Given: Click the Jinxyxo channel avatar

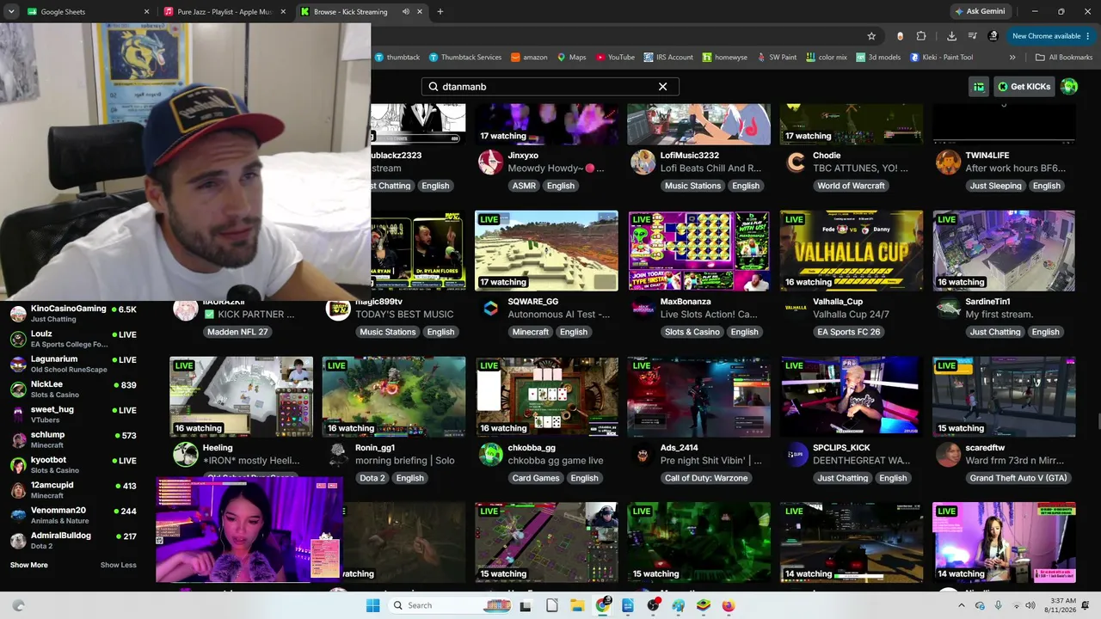Looking at the screenshot, I should click(x=491, y=162).
